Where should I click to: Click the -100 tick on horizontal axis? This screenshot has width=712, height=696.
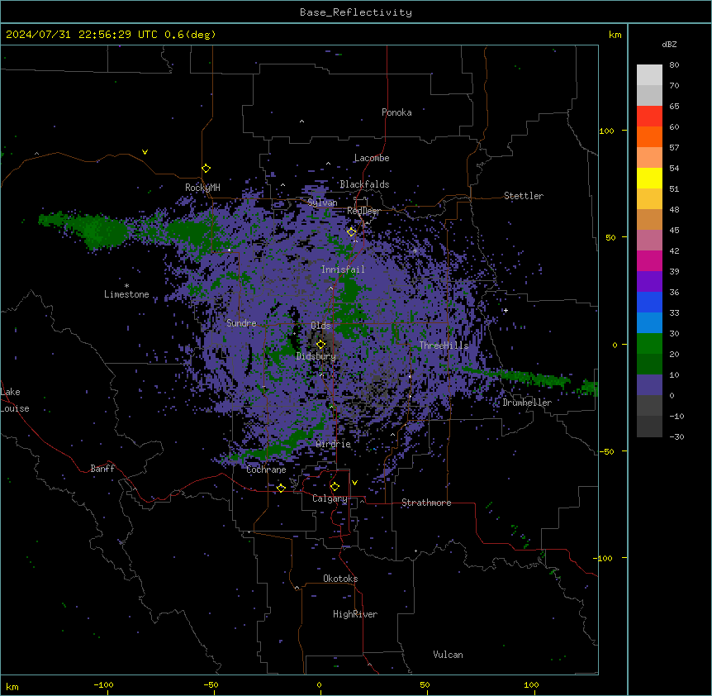tap(103, 684)
